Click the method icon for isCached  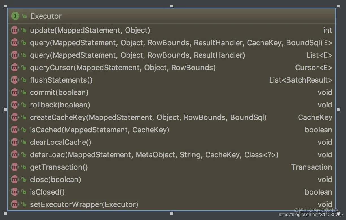pos(15,130)
